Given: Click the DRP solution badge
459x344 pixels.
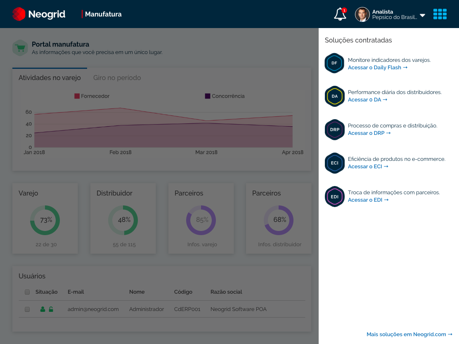Looking at the screenshot, I should click(x=334, y=130).
